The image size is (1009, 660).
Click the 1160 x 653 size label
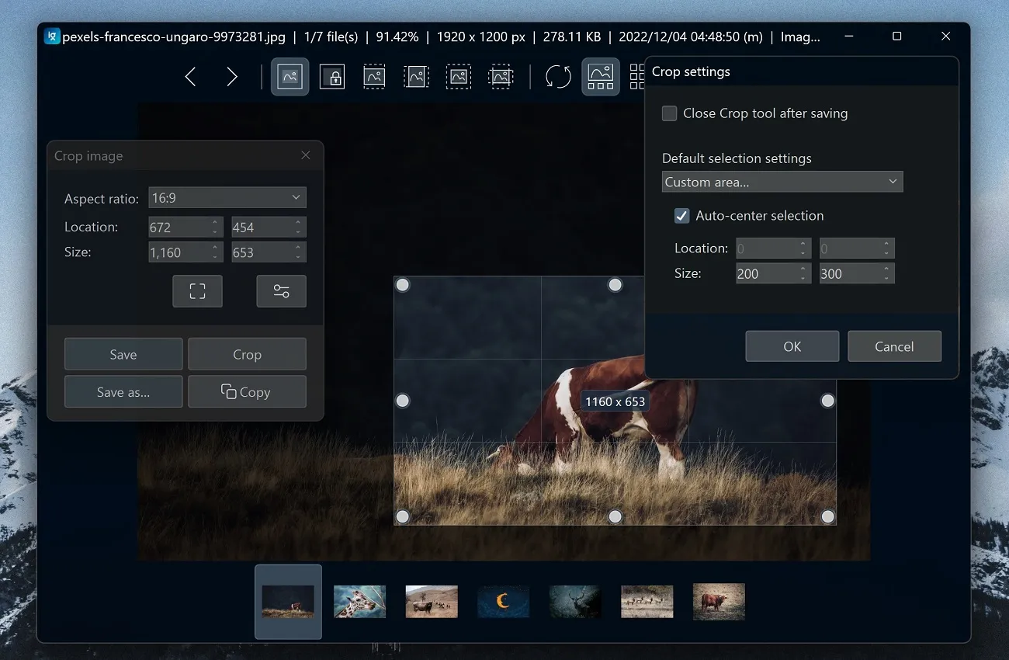tap(615, 401)
